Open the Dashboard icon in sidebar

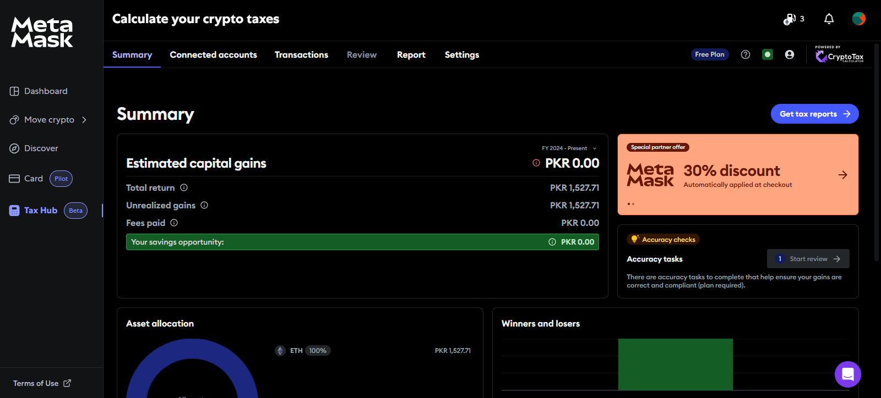coord(14,91)
